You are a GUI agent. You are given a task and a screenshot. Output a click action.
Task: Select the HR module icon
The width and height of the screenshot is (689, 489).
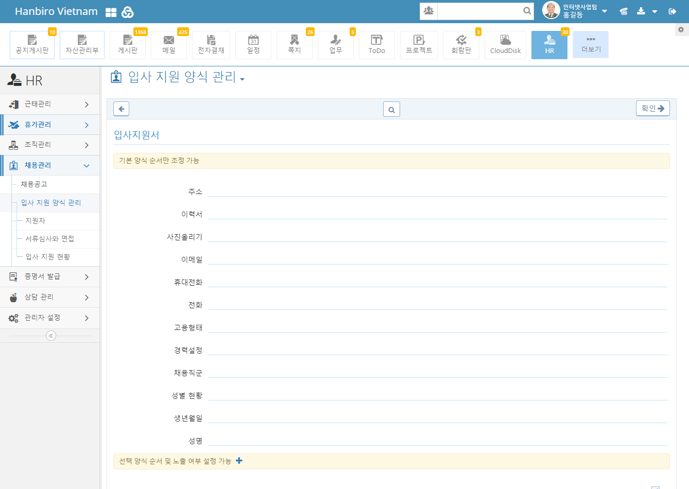549,45
